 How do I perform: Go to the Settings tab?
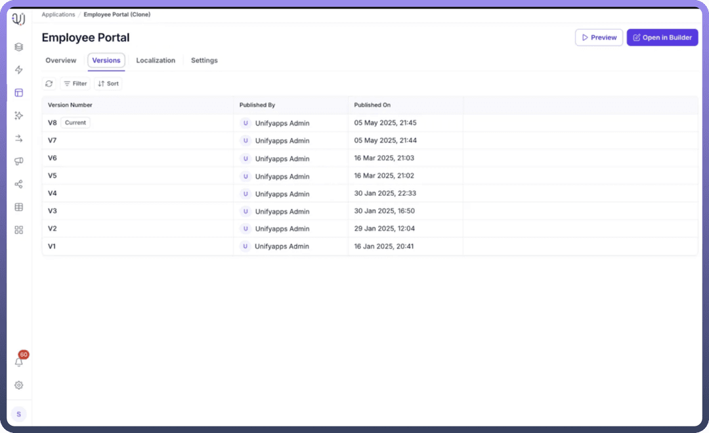click(x=204, y=60)
